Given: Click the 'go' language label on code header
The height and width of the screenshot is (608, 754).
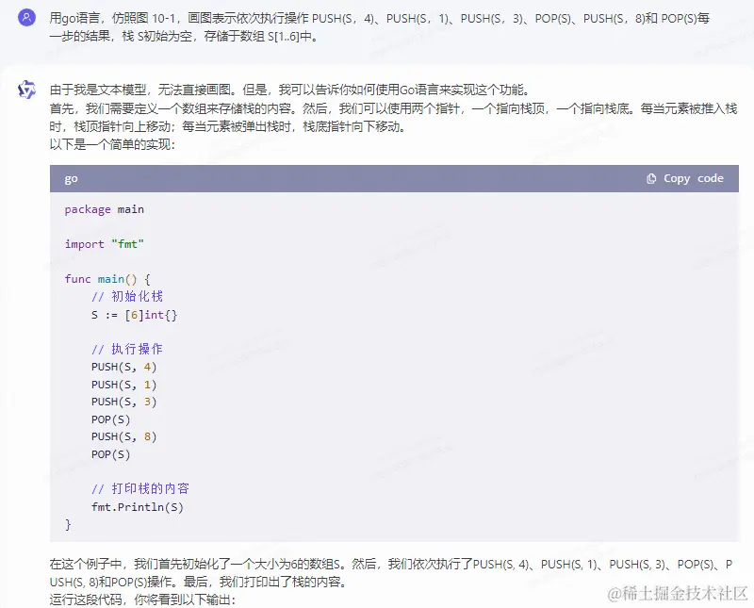Looking at the screenshot, I should [x=70, y=178].
